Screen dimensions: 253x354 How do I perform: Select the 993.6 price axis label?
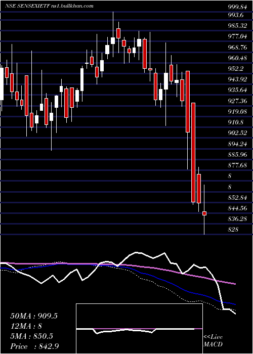point(237,15)
